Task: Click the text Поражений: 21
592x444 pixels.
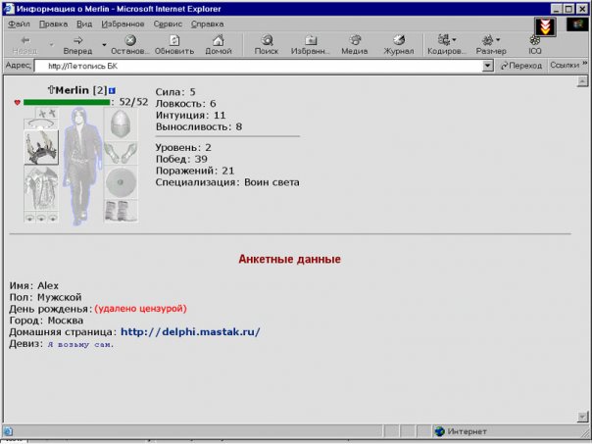Action: 195,171
